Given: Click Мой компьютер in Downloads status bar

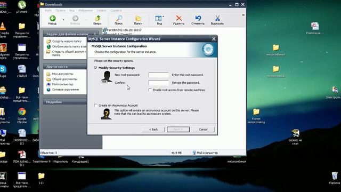Looking at the screenshot, I should [205, 153].
